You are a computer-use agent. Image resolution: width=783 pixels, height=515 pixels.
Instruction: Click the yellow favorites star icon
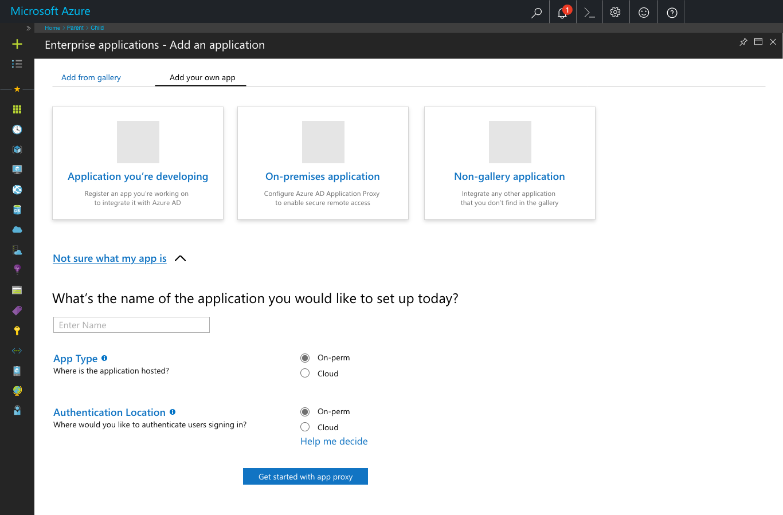coord(17,89)
